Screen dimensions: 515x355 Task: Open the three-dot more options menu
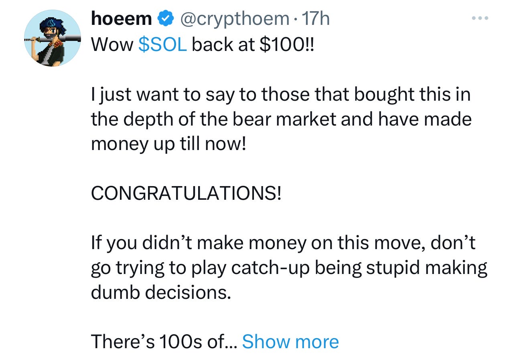pyautogui.click(x=480, y=18)
